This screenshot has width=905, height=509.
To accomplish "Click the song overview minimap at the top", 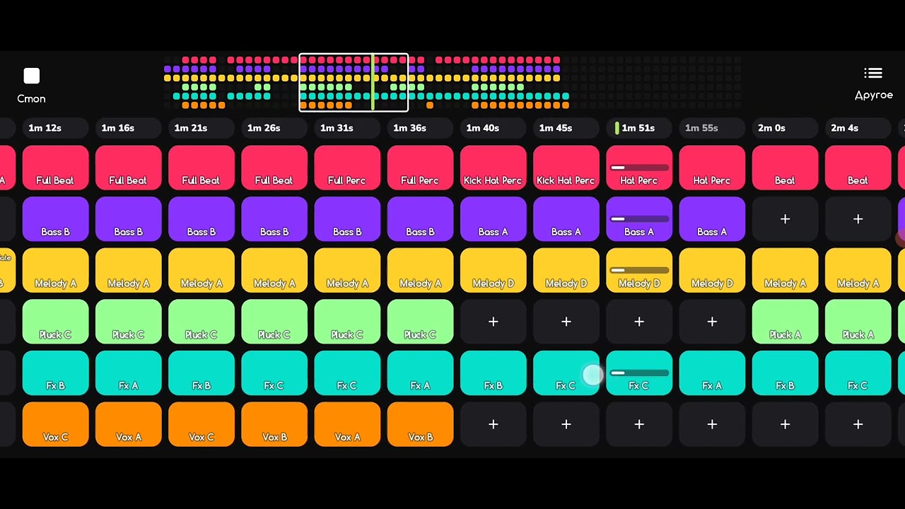I will tap(452, 83).
